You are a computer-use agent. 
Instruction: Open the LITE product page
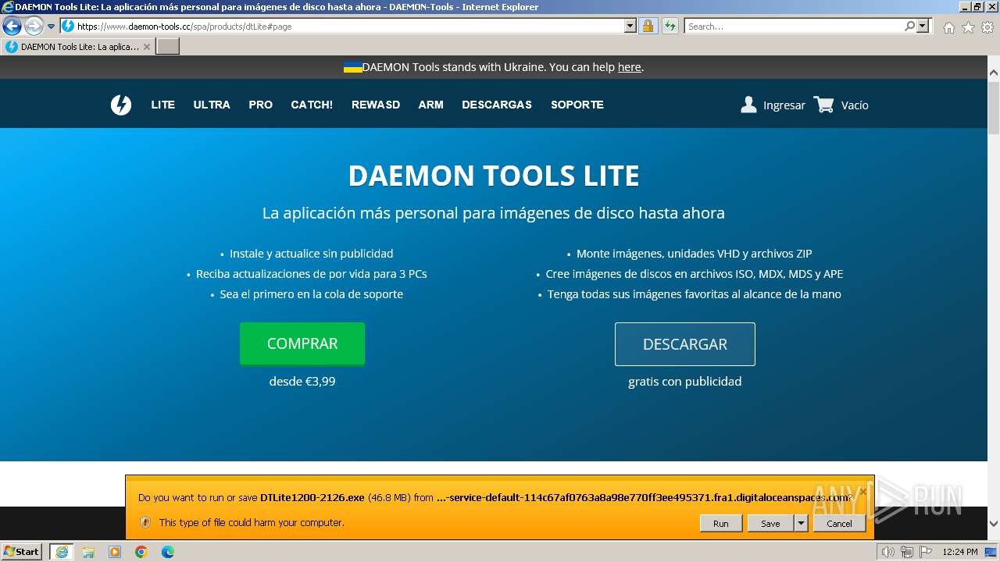(163, 105)
